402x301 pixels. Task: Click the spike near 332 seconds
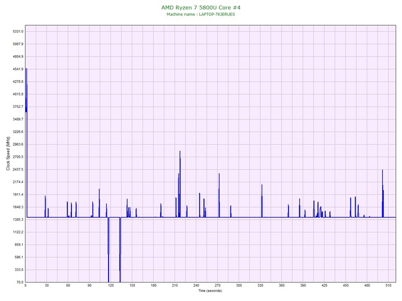click(x=262, y=201)
